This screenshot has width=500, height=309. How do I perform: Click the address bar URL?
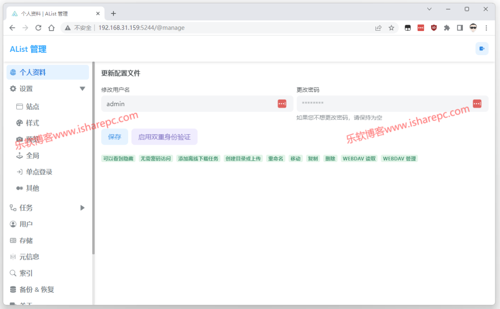[141, 28]
